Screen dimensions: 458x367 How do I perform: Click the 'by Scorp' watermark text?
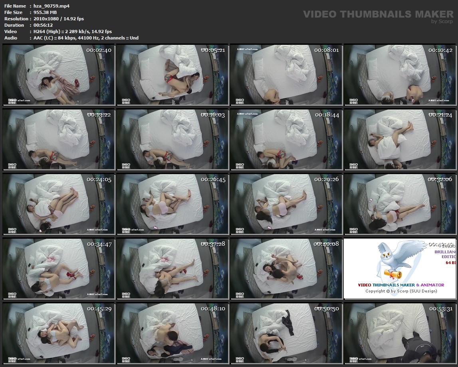coord(442,22)
